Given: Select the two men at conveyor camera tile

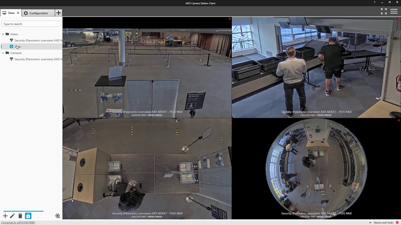Looking at the screenshot, I should point(316,67).
